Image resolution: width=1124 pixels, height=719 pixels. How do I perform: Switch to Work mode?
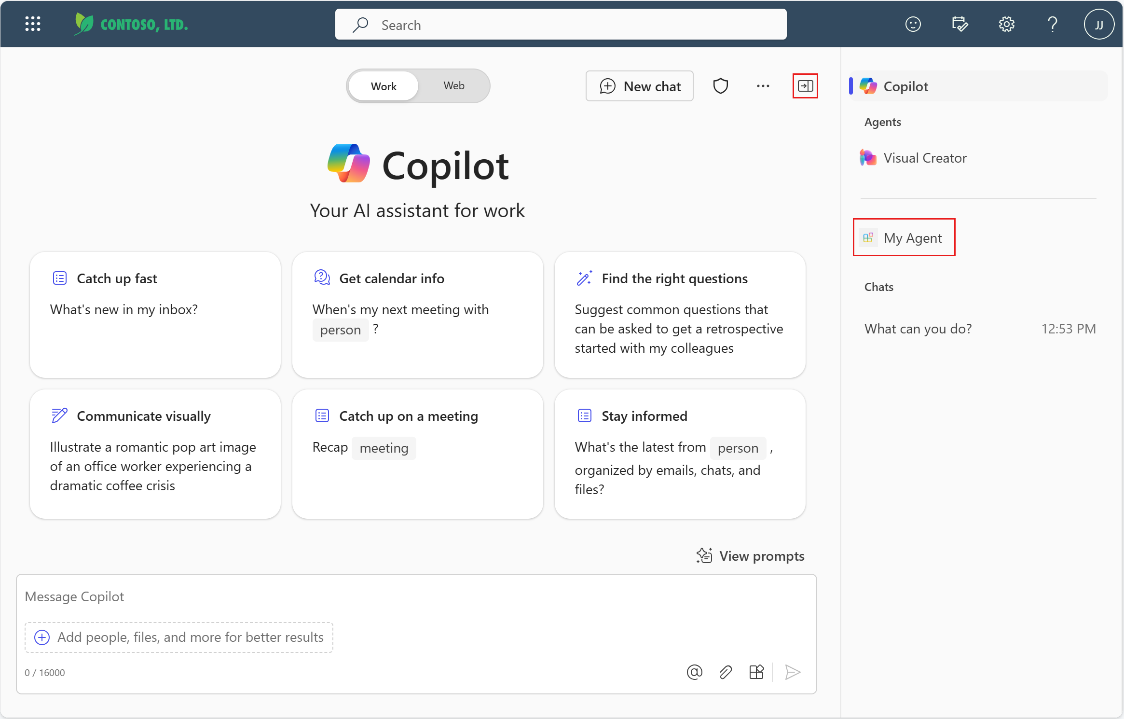coord(383,84)
